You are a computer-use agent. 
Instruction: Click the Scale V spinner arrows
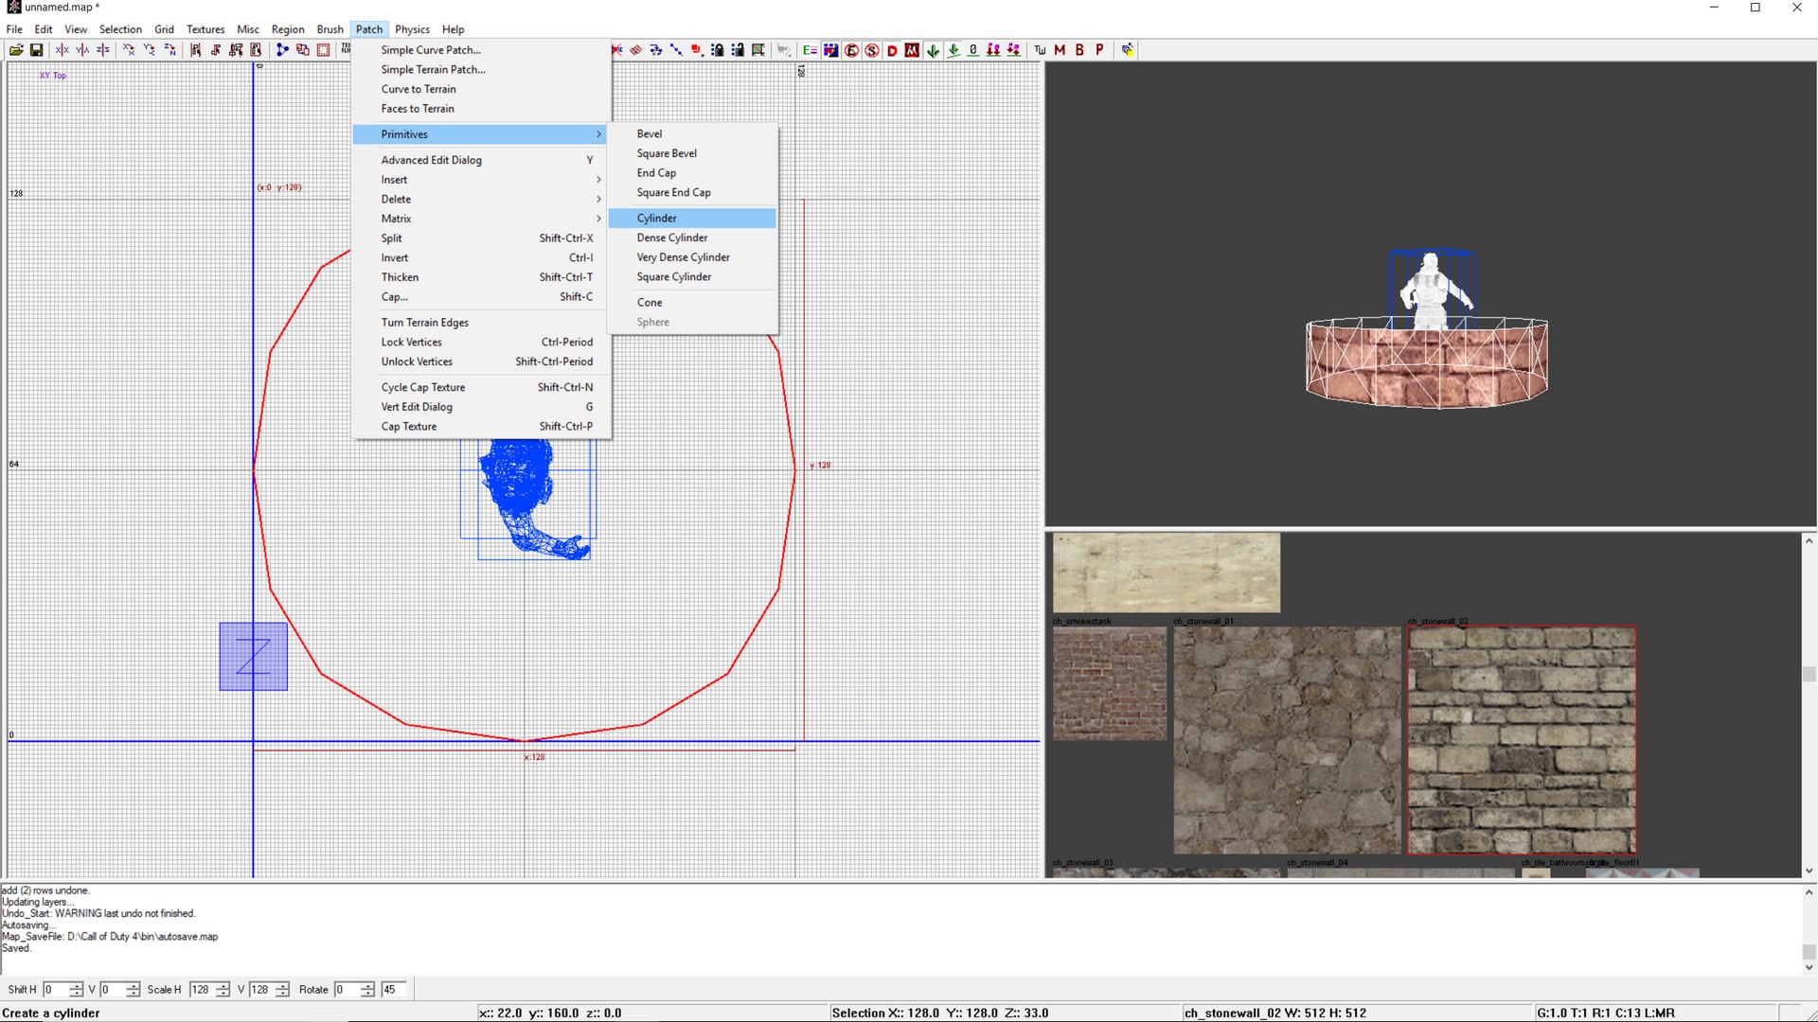(x=282, y=990)
